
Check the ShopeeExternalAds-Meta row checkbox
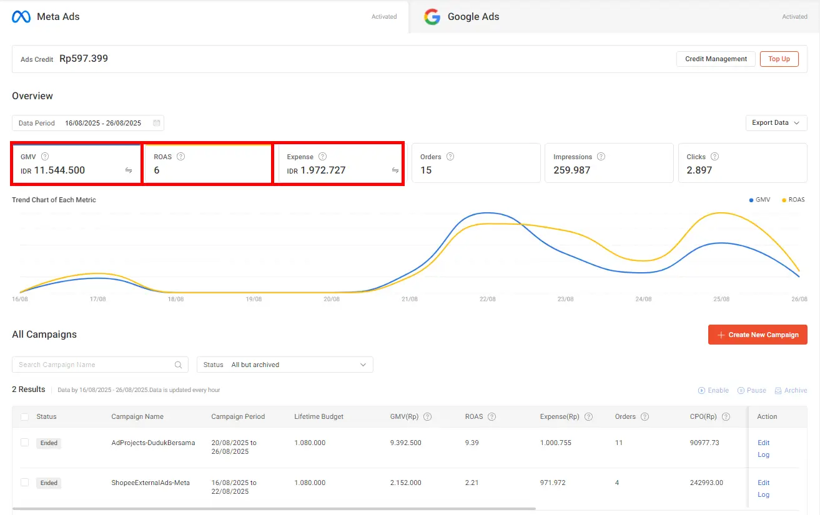tap(24, 483)
